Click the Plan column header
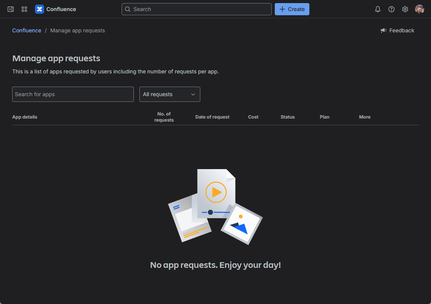This screenshot has width=431, height=304. (324, 117)
